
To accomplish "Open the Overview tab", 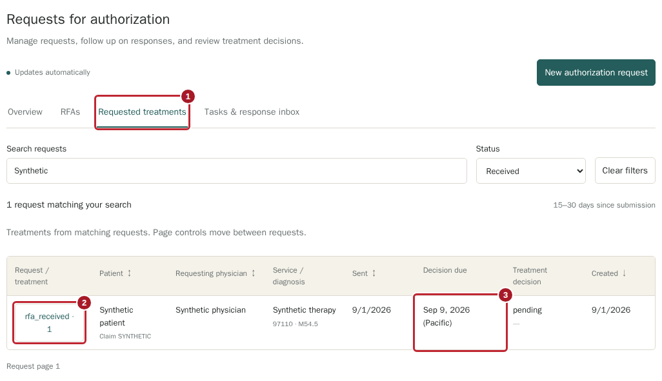I will point(25,112).
